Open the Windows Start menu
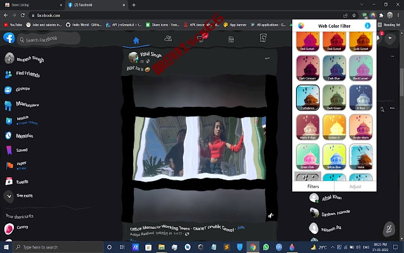 point(6,247)
